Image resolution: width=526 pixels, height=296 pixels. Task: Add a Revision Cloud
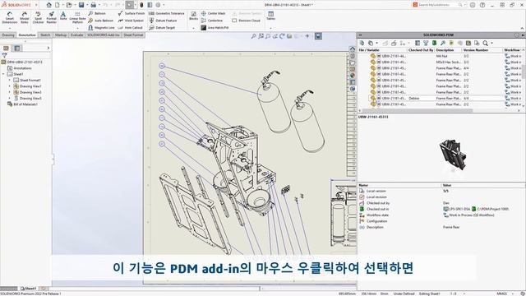point(247,21)
